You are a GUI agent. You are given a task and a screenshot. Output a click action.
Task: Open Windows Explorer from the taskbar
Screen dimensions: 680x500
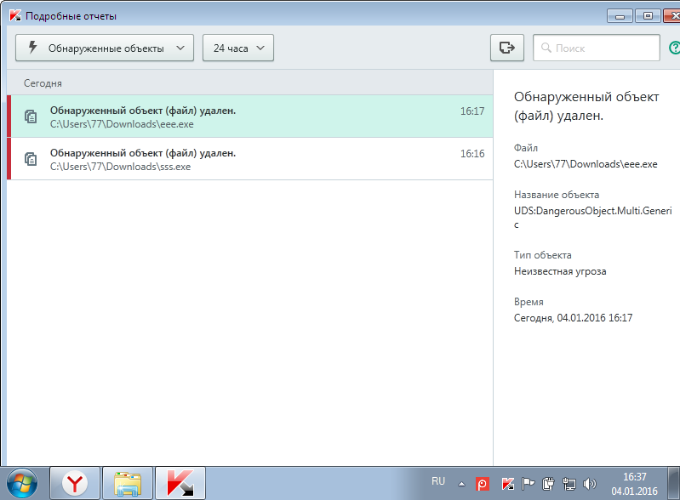[x=128, y=483]
